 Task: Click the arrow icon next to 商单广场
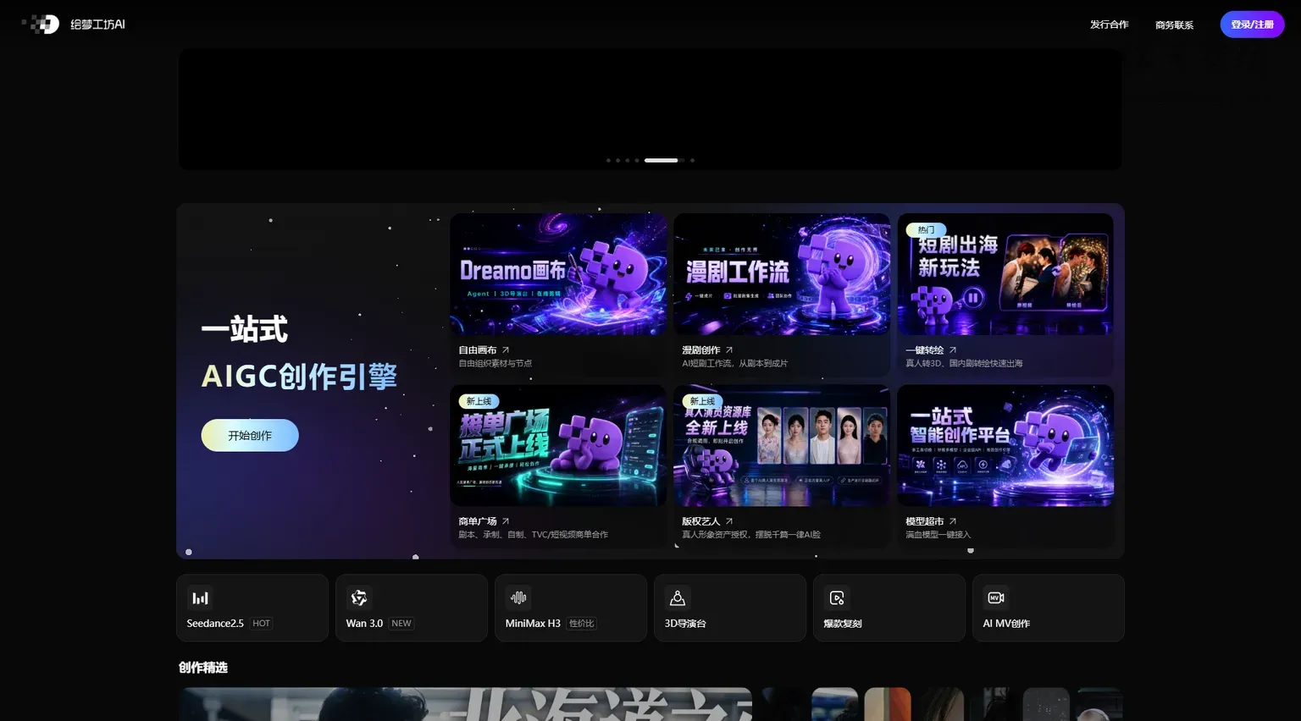tap(506, 521)
